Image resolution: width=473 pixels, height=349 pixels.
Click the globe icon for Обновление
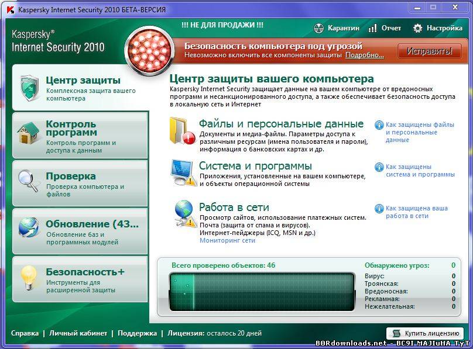click(x=28, y=227)
